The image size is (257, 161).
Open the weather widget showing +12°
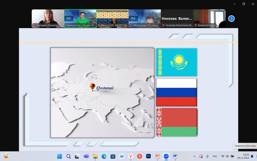[x=6, y=156]
